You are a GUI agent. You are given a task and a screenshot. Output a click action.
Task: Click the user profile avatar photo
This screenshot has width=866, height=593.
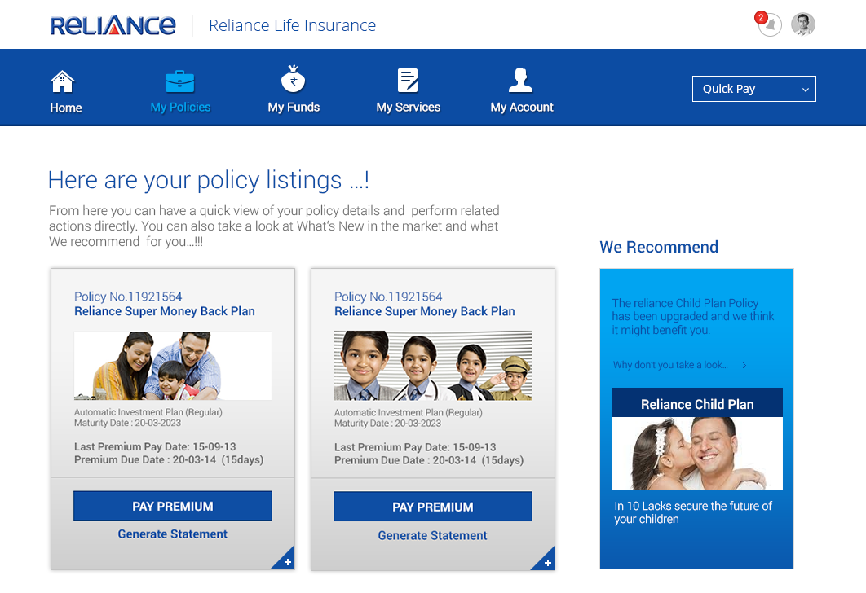pos(803,24)
